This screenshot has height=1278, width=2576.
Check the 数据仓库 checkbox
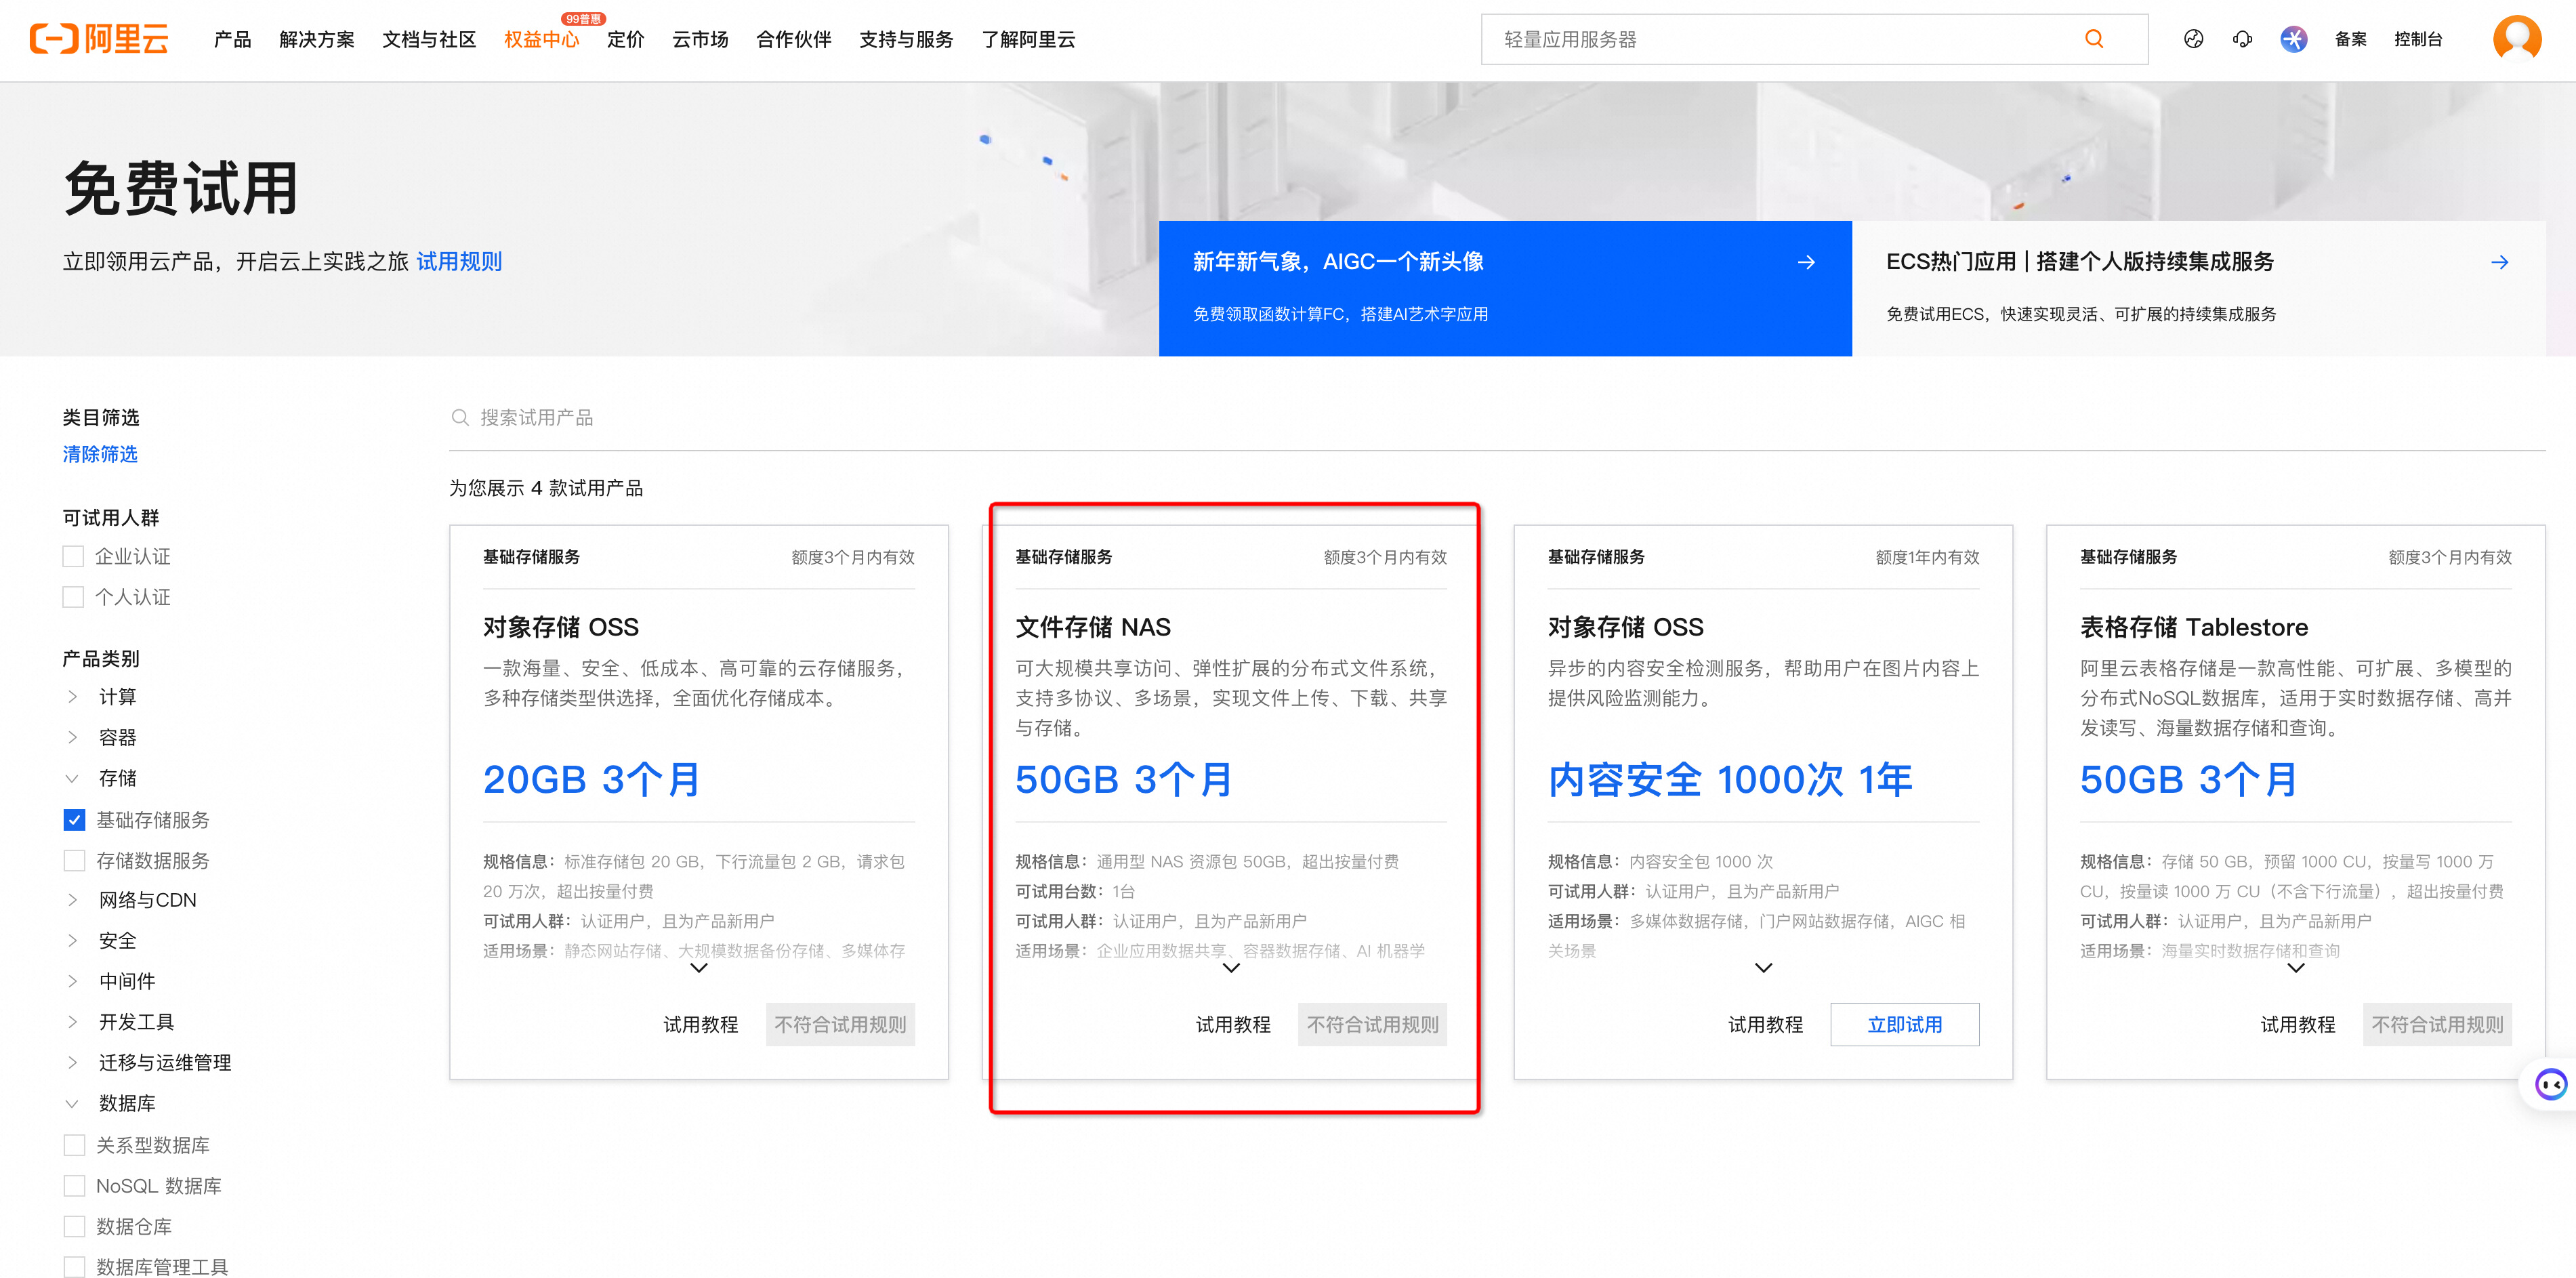(x=74, y=1227)
